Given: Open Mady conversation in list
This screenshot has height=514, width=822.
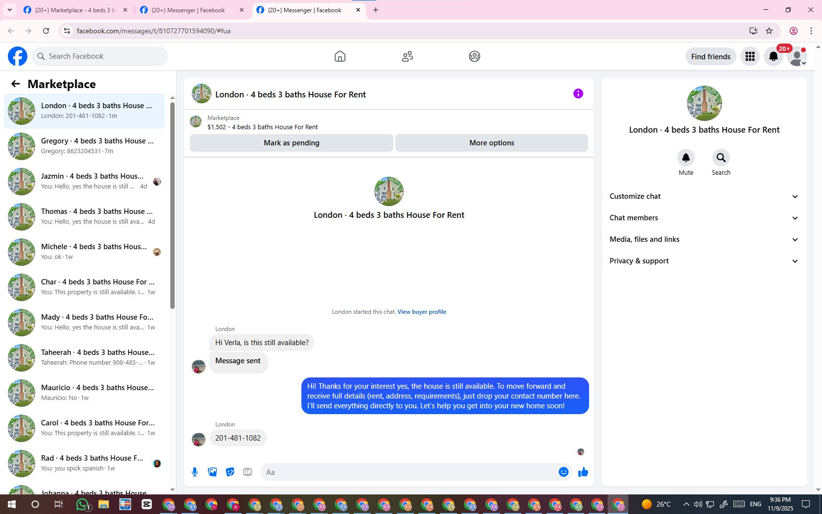Looking at the screenshot, I should point(85,322).
